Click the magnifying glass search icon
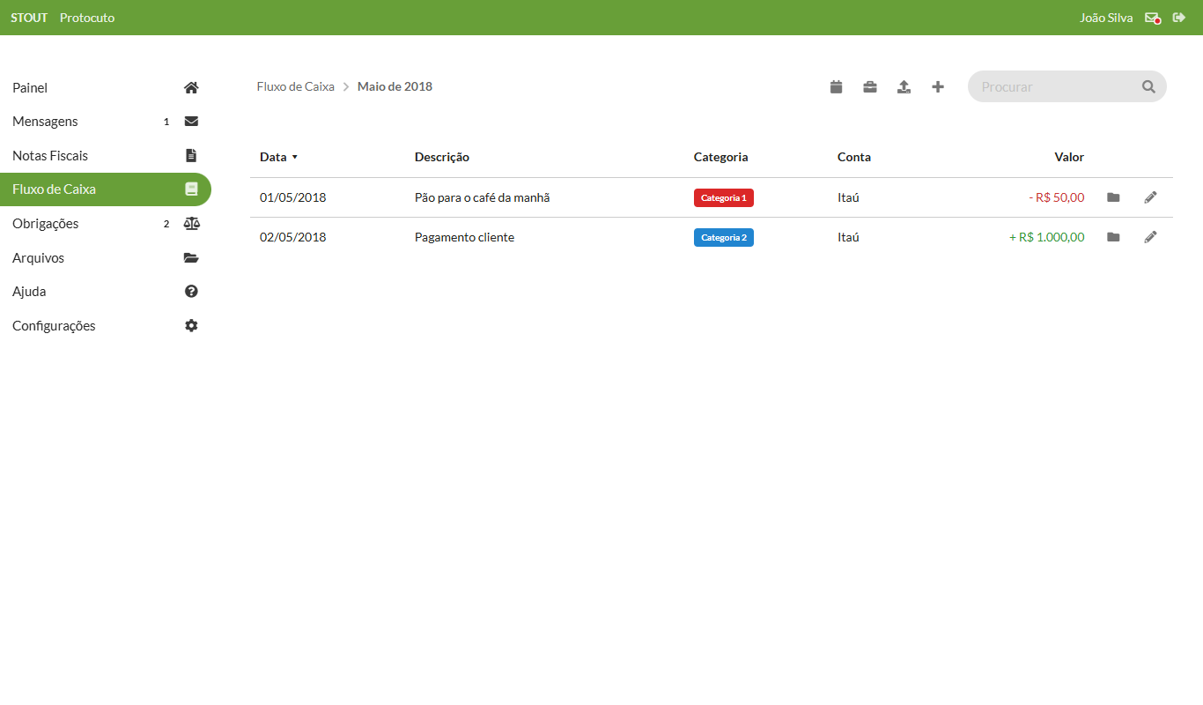The image size is (1203, 705). click(x=1148, y=86)
